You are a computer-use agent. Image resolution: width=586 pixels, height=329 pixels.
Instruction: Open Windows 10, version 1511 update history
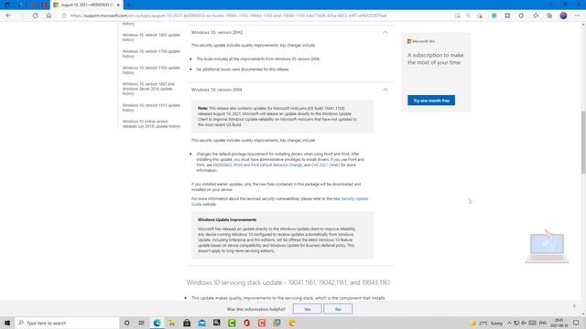151,108
